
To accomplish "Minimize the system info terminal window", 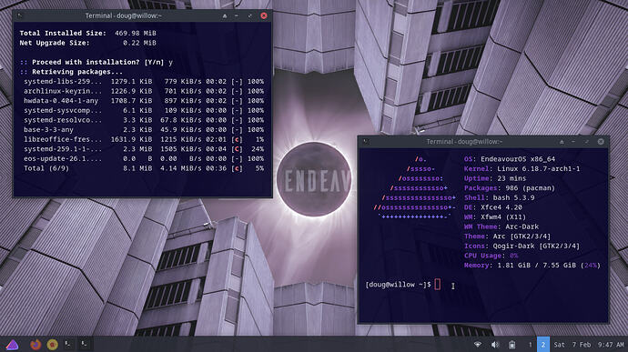I will (x=573, y=142).
